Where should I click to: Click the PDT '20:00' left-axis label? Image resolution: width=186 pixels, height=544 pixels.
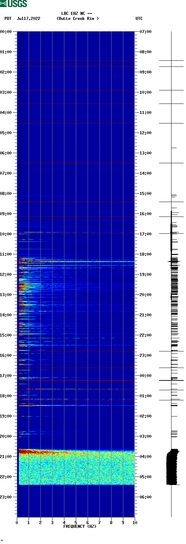pos(6,436)
